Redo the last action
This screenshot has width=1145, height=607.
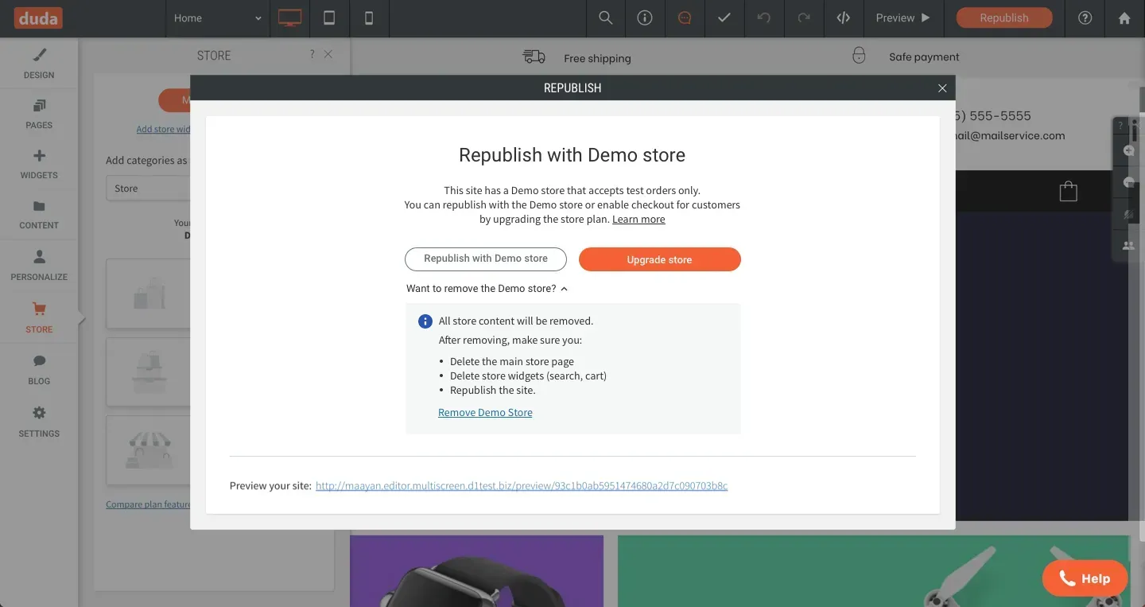804,18
